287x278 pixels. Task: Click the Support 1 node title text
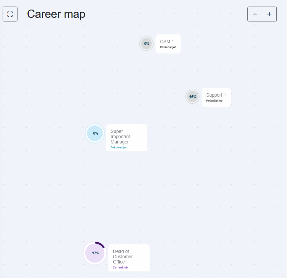click(216, 95)
